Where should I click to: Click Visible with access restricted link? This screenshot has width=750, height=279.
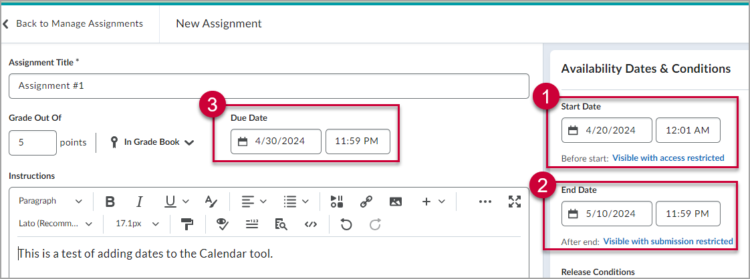coord(668,158)
